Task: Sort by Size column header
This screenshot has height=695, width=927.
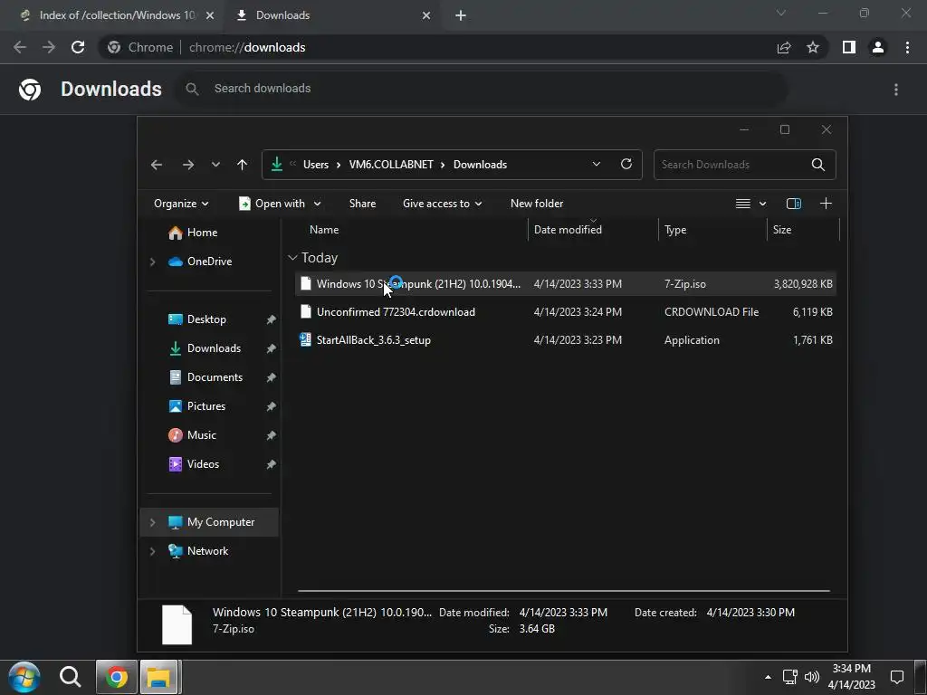Action: [x=781, y=230]
